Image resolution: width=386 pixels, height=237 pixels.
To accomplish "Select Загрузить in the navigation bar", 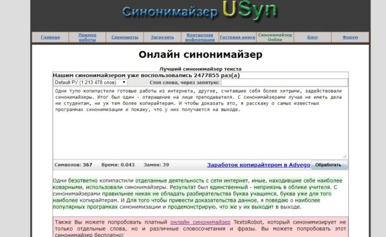I will [162, 37].
